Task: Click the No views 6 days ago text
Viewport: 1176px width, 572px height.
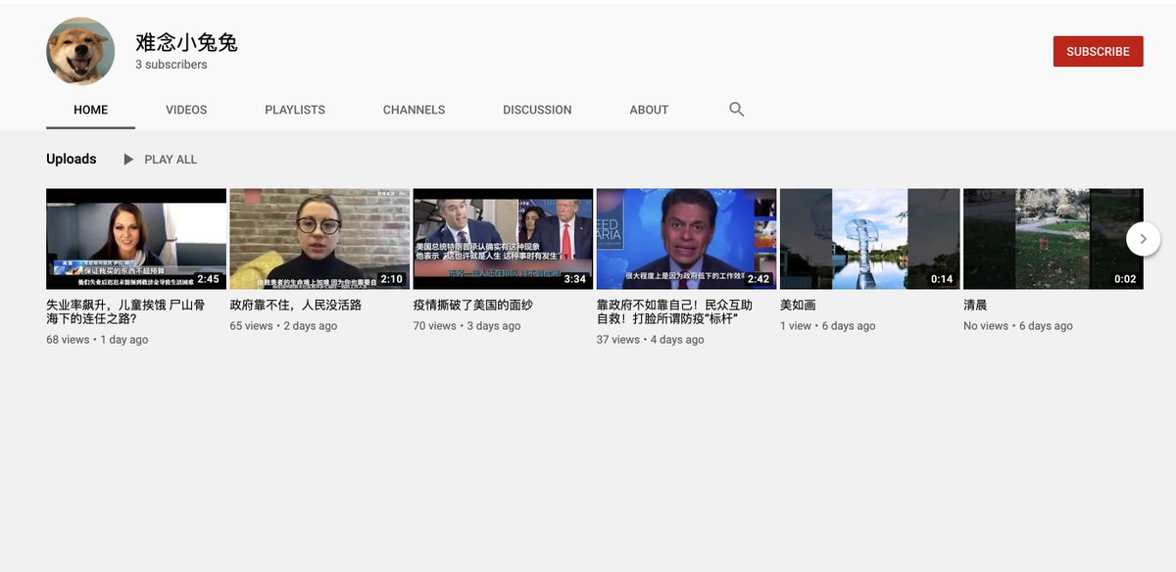Action: (x=1018, y=326)
